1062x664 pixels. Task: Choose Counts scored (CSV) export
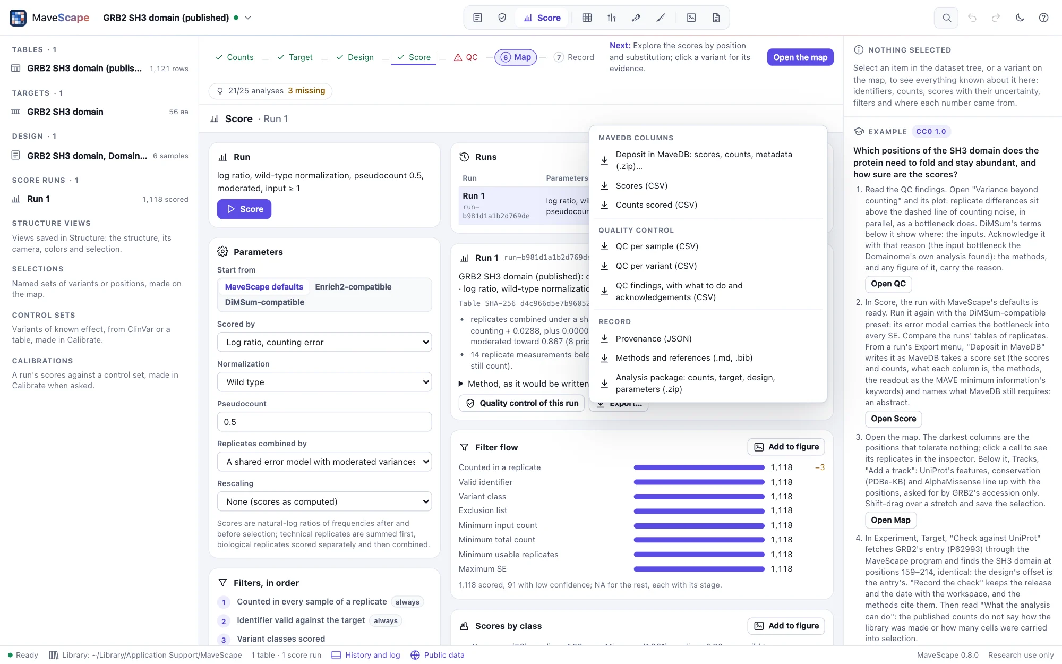(x=708, y=205)
